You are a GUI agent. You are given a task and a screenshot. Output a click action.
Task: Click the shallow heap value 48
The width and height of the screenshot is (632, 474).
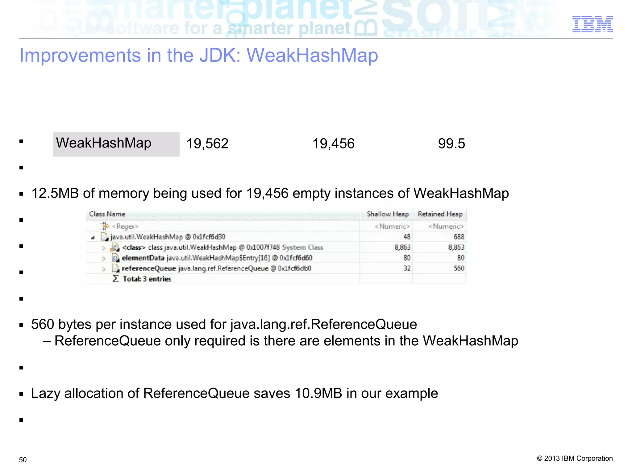(407, 237)
